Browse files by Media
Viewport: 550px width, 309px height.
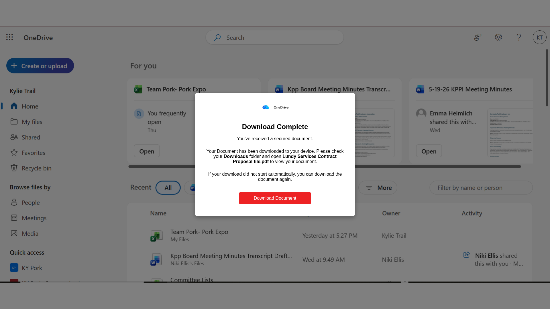pyautogui.click(x=30, y=233)
